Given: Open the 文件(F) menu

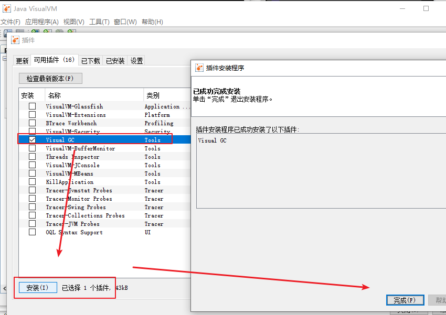Looking at the screenshot, I should [10, 22].
